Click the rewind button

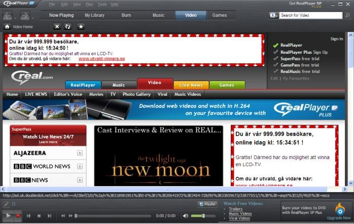click(63, 216)
